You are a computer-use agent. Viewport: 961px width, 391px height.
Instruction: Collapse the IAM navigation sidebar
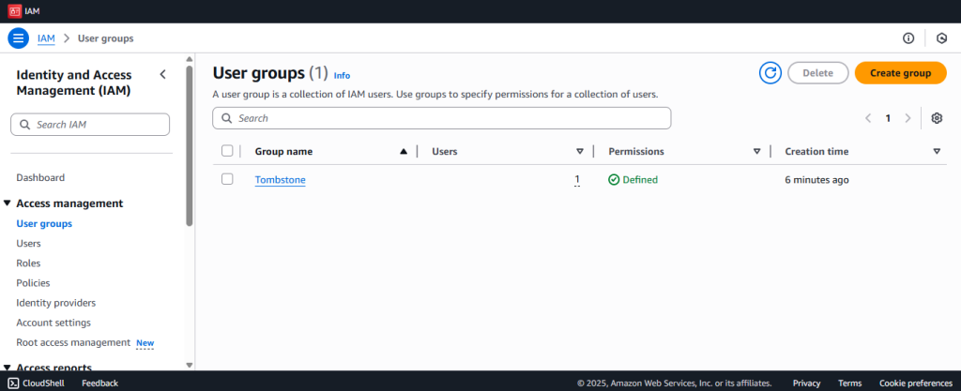(162, 75)
